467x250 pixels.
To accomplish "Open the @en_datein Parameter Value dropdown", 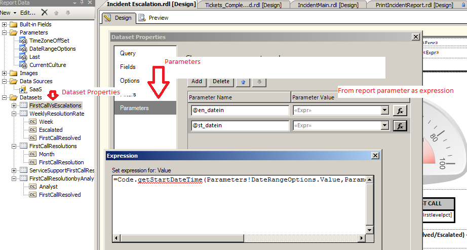I will (x=384, y=111).
